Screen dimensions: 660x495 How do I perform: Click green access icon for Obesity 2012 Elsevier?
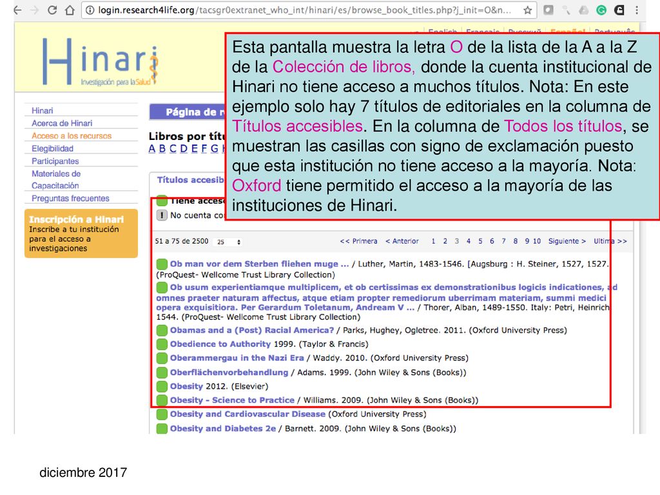[x=162, y=387]
